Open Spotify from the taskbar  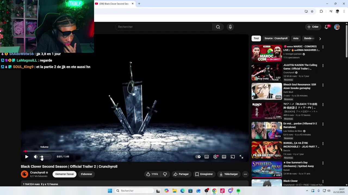238,191
